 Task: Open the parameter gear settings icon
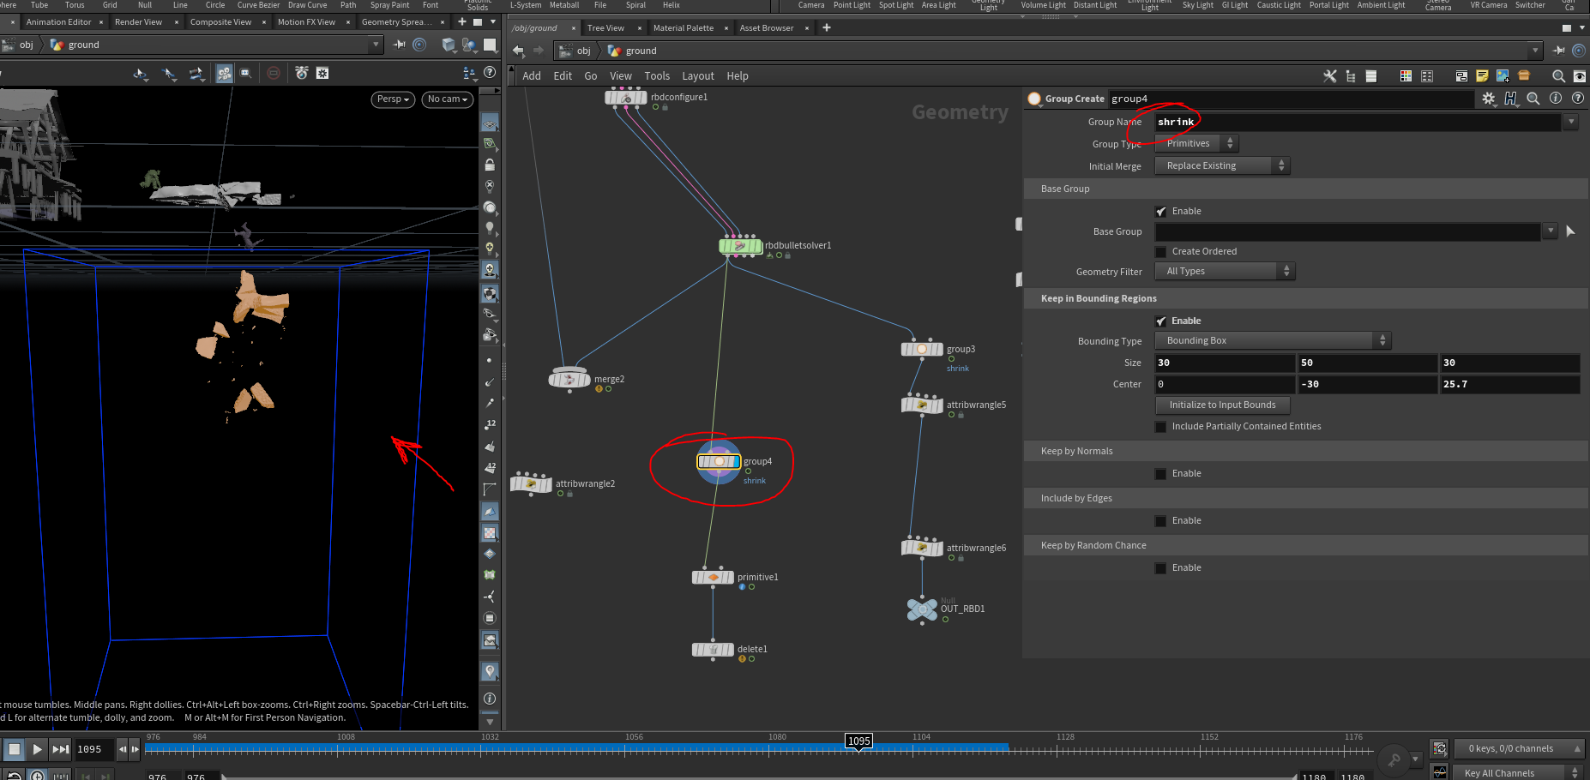(1489, 99)
